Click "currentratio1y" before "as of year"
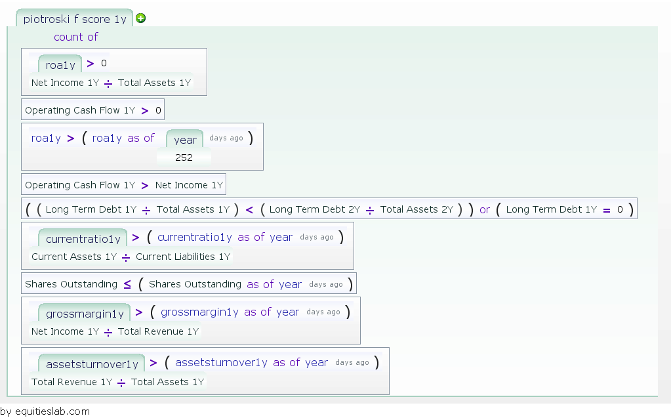 point(195,238)
